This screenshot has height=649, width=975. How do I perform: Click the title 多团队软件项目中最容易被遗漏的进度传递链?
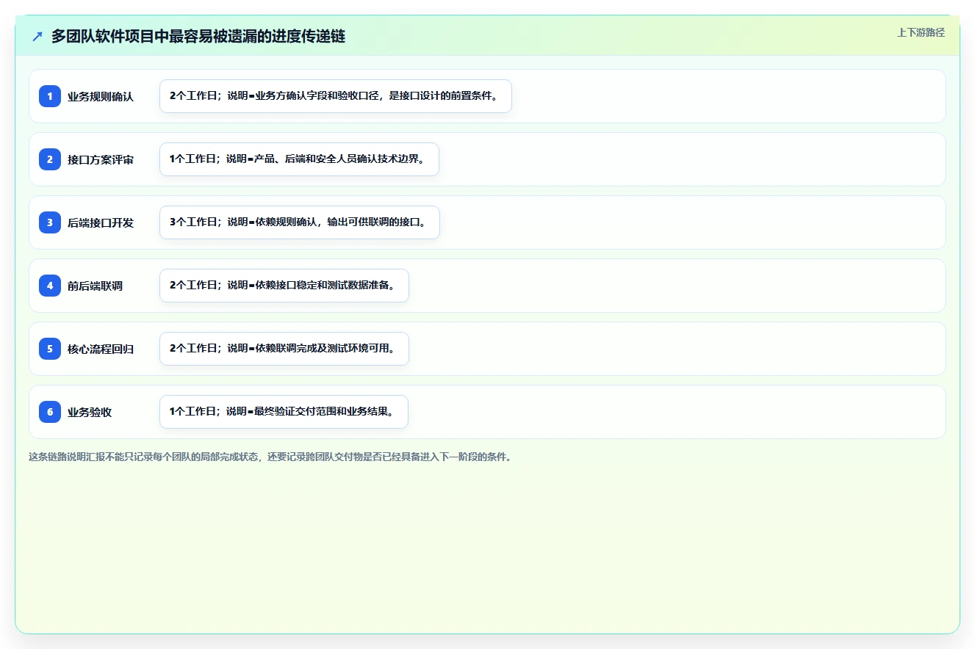[198, 37]
